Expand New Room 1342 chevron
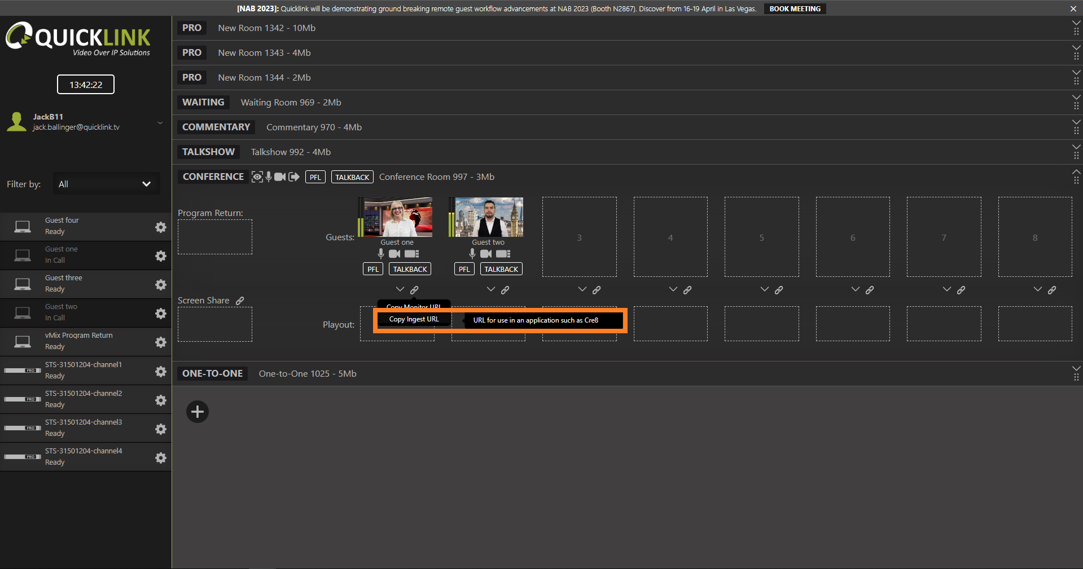Viewport: 1083px width, 569px height. [1076, 23]
